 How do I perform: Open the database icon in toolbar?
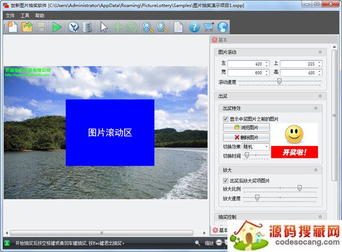[x=87, y=27]
